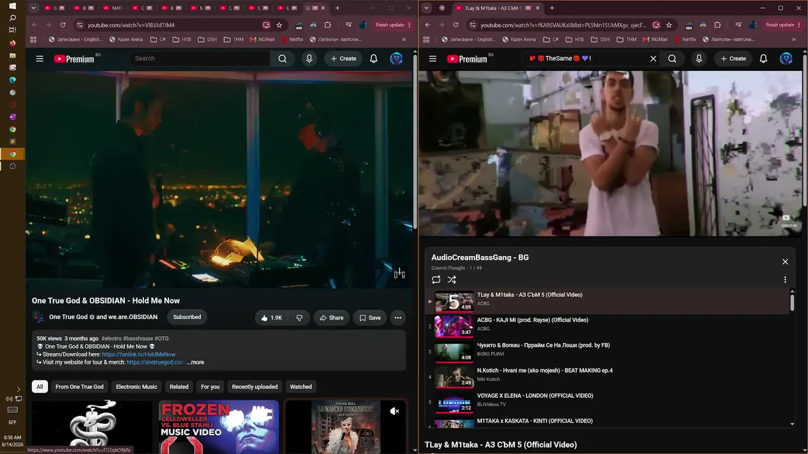808x454 pixels.
Task: Expand the taskbar hidden icons chevron
Action: coord(18,390)
